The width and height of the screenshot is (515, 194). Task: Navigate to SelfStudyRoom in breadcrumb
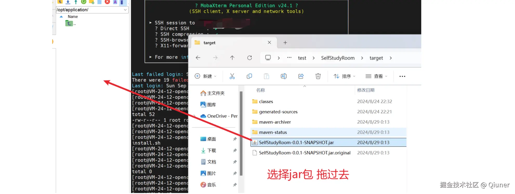point(338,58)
